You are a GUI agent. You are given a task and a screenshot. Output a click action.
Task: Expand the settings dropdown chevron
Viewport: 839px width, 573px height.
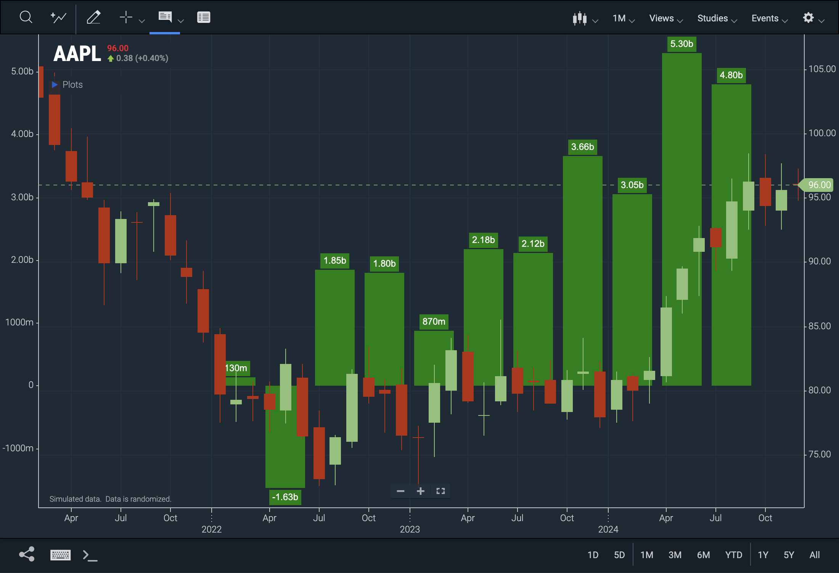pyautogui.click(x=822, y=21)
